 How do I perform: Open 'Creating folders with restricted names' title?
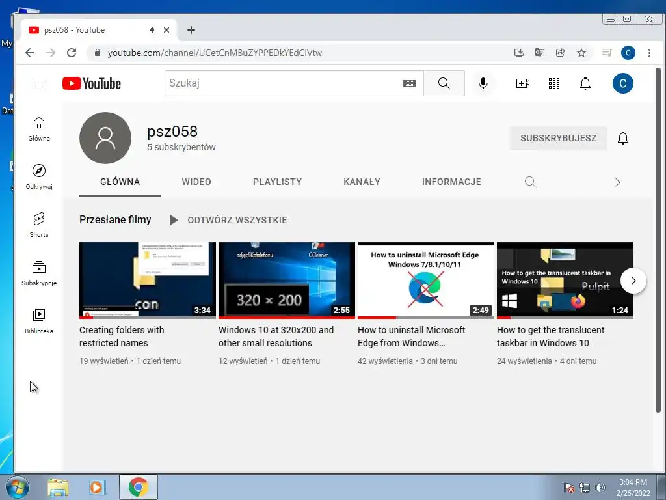pyautogui.click(x=122, y=337)
